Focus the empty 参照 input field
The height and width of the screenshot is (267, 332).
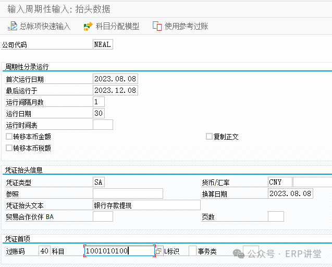pos(128,193)
